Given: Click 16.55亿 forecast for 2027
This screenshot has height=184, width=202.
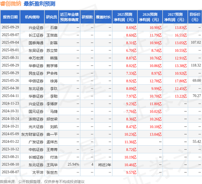Looking at the screenshot, I should coord(181,35).
